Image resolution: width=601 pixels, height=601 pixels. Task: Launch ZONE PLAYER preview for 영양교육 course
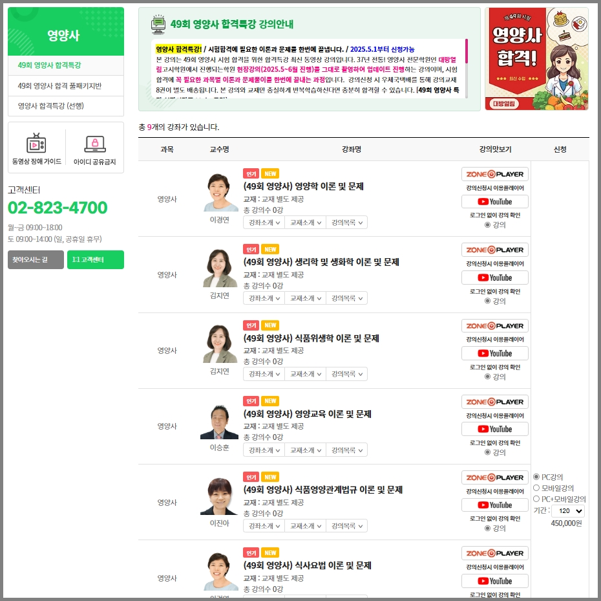(495, 402)
